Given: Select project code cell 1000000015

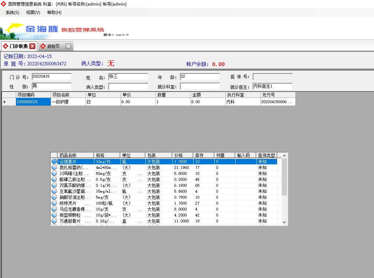Looking at the screenshot, I should (30, 102).
